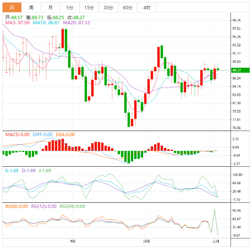This screenshot has width=250, height=248.
Task: Click the RSI(12):0.00 label
Action: click(44, 206)
